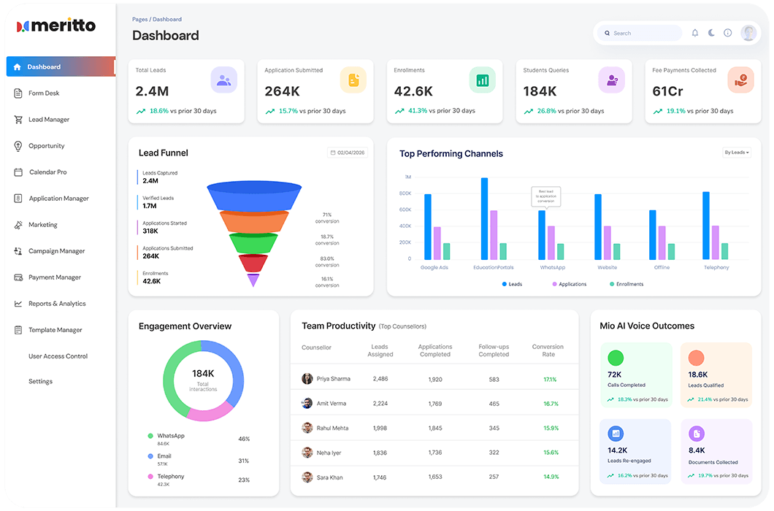The height and width of the screenshot is (511, 774).
Task: Click the 184K engagement donut chart
Action: 204,380
